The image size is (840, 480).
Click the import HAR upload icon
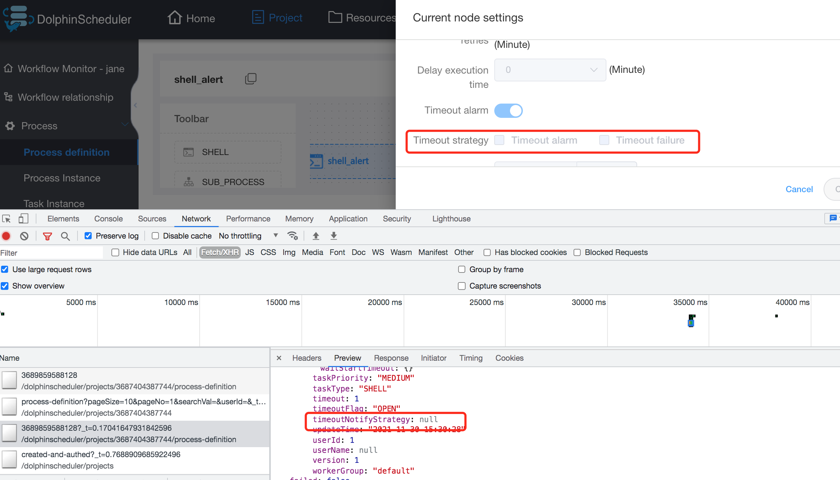(x=316, y=236)
